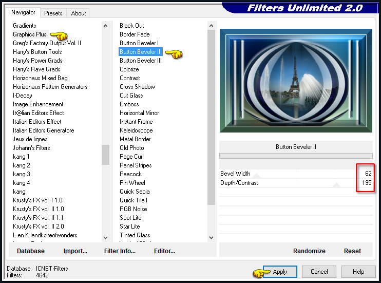Image resolution: width=381 pixels, height=283 pixels.
Task: Select the Panel Stripes filter
Action: (136, 165)
